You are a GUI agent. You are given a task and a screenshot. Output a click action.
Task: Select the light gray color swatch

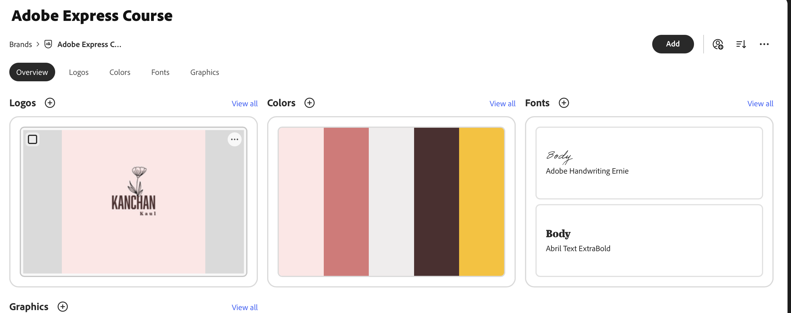tap(391, 202)
